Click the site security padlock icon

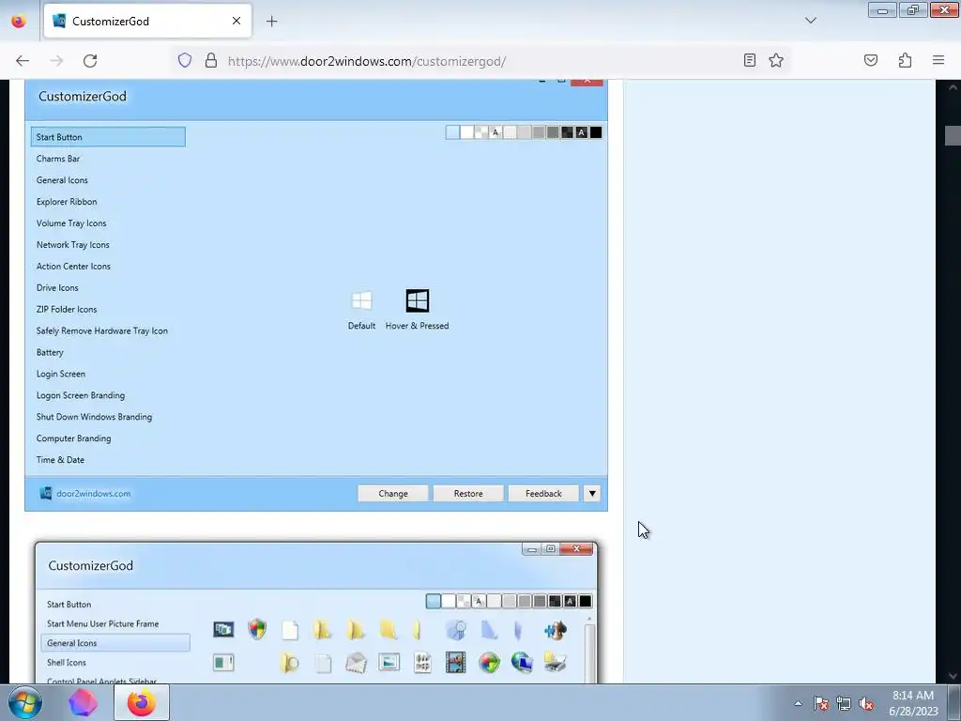211,60
